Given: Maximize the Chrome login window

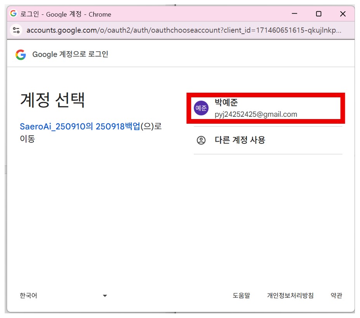Looking at the screenshot, I should (x=318, y=14).
